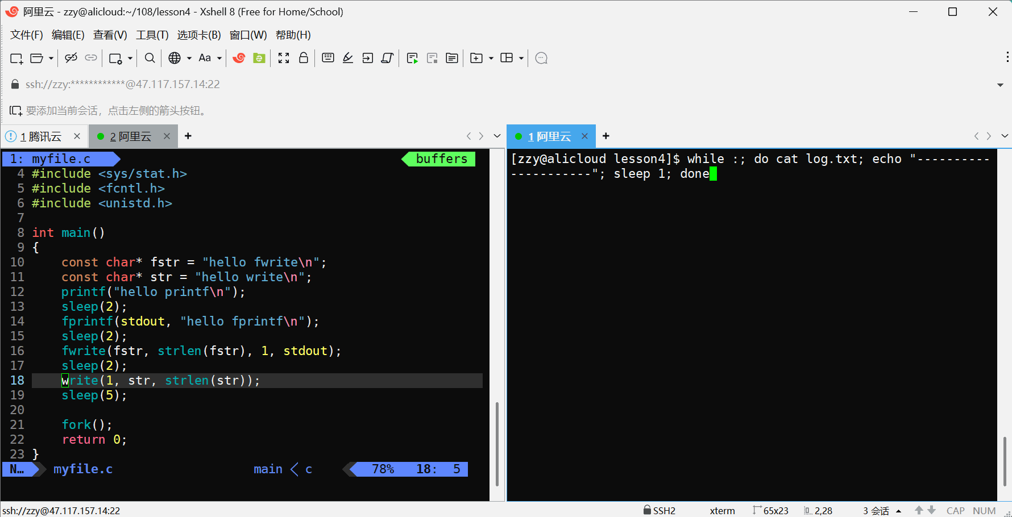The height and width of the screenshot is (517, 1012).
Task: Click the document log icon
Action: (452, 58)
